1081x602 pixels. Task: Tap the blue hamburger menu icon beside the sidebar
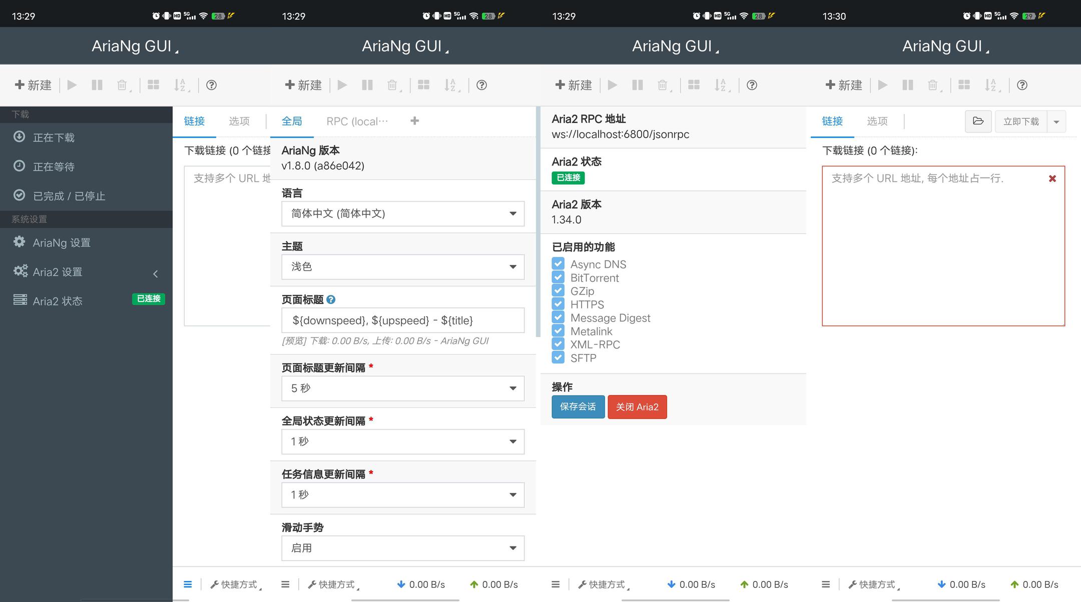[188, 584]
